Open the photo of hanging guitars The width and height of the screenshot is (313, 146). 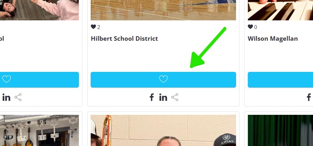click(x=39, y=130)
